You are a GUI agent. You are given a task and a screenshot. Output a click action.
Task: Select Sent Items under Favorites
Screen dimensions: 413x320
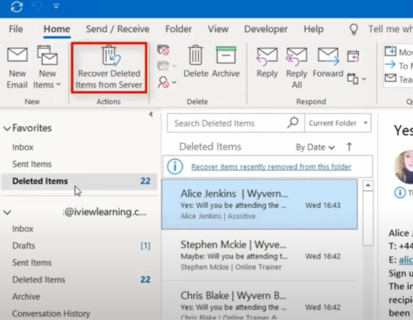point(32,164)
